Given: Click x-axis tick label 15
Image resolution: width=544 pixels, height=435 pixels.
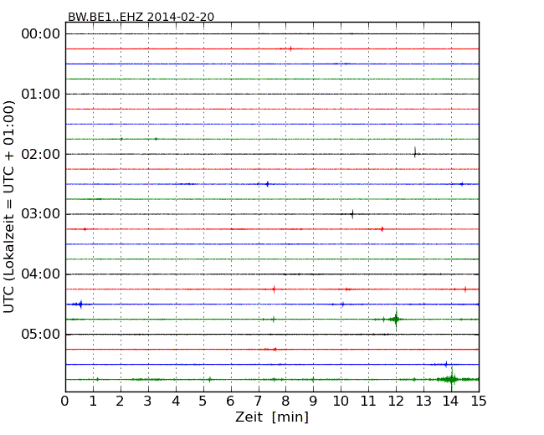Looking at the screenshot, I should click(x=479, y=401).
